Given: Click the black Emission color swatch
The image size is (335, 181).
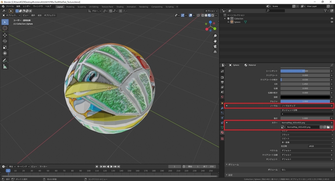Looking at the screenshot, I should (305, 97).
